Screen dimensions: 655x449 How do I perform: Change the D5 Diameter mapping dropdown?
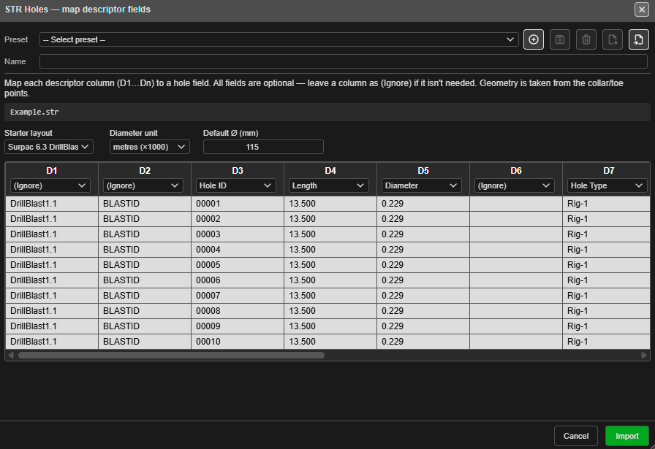click(x=421, y=185)
